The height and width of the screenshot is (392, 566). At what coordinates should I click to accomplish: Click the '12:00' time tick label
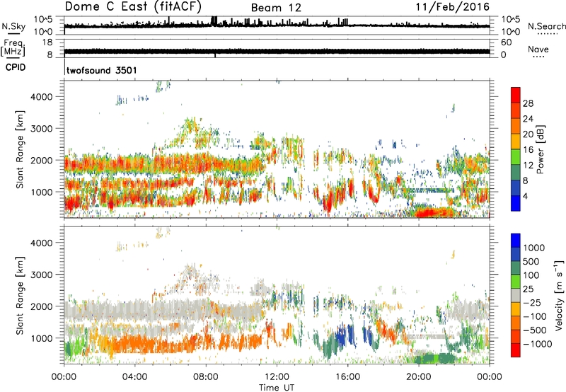point(277,377)
